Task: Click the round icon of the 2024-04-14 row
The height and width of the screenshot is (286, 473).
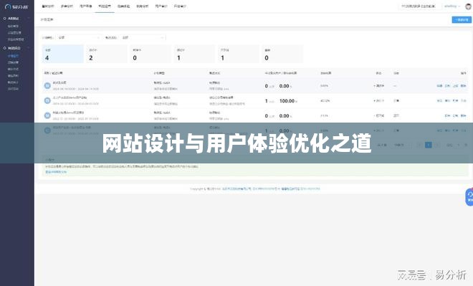Action: (47, 86)
